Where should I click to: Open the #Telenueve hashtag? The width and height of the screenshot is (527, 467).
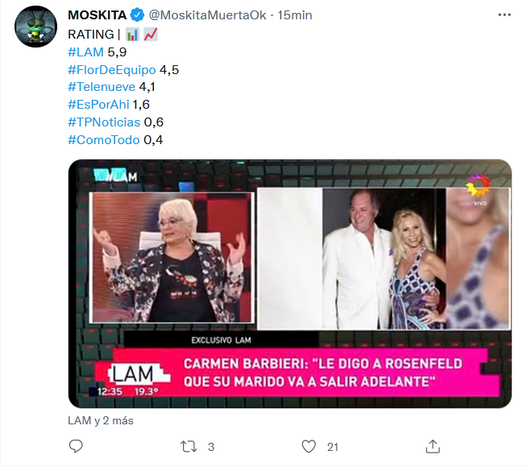102,87
